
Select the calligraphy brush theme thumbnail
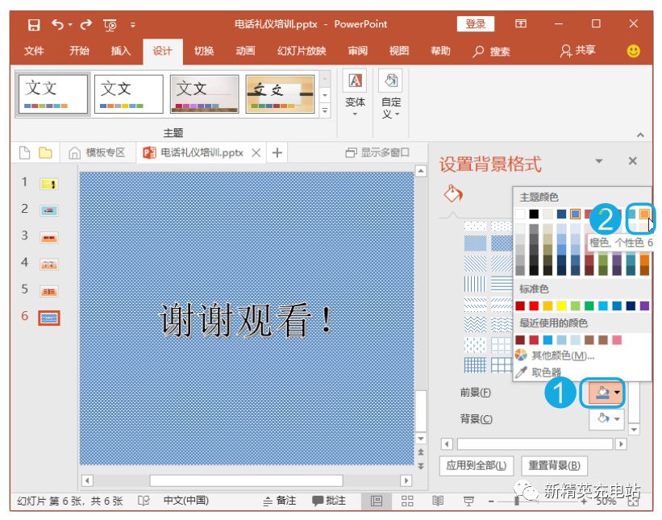[280, 94]
